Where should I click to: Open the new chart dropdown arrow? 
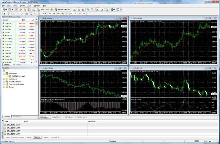pyautogui.click(x=6, y=9)
